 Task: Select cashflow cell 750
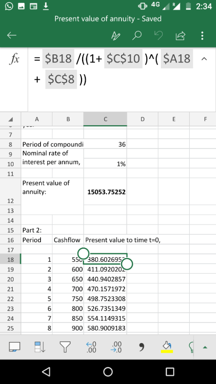pos(68,299)
